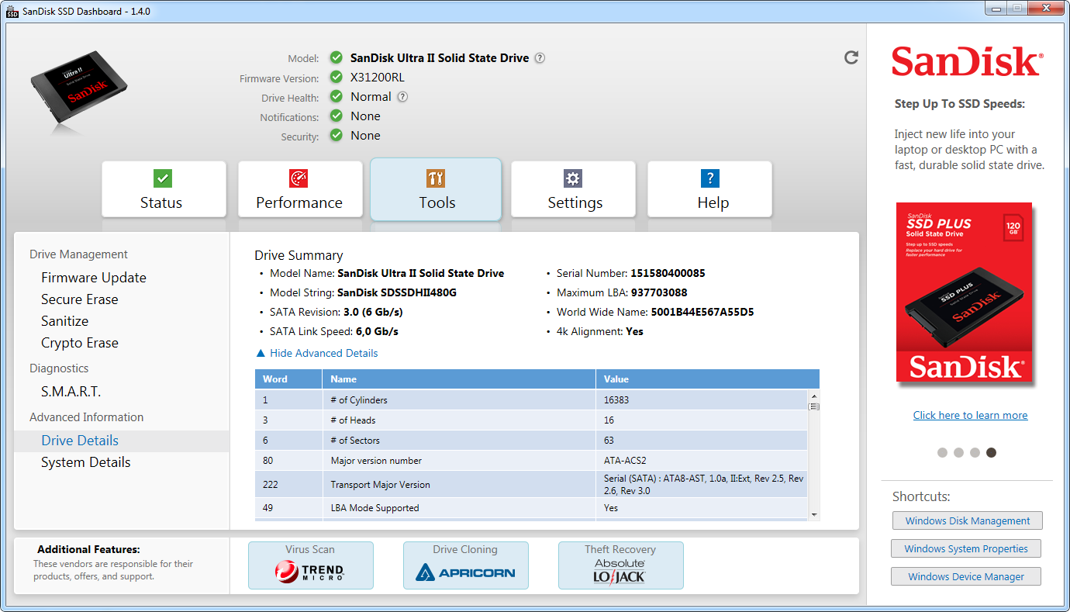This screenshot has width=1070, height=612.
Task: Click the refresh icon at top right
Action: click(851, 57)
